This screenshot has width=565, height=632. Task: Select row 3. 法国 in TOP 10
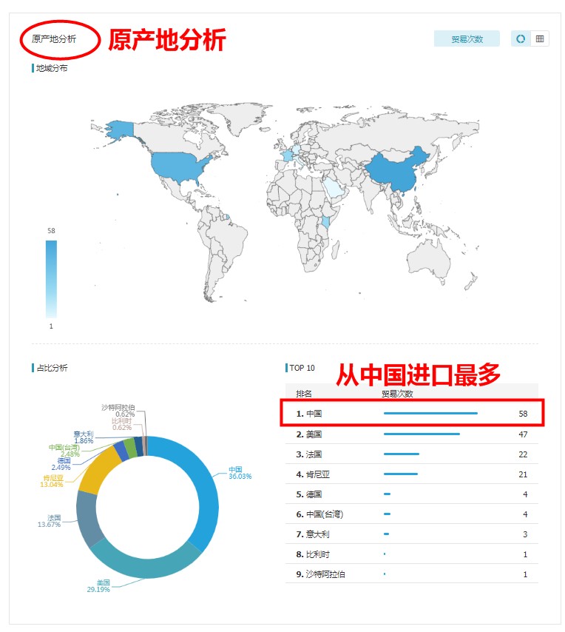[412, 454]
